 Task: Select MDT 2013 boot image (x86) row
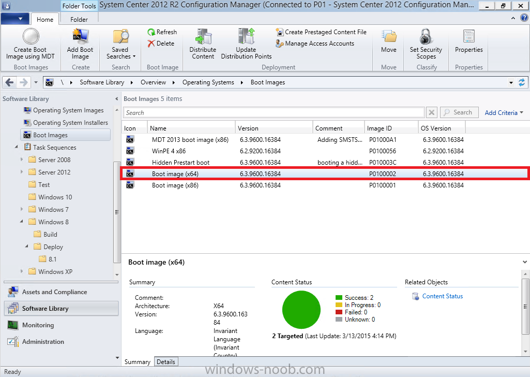(x=325, y=139)
